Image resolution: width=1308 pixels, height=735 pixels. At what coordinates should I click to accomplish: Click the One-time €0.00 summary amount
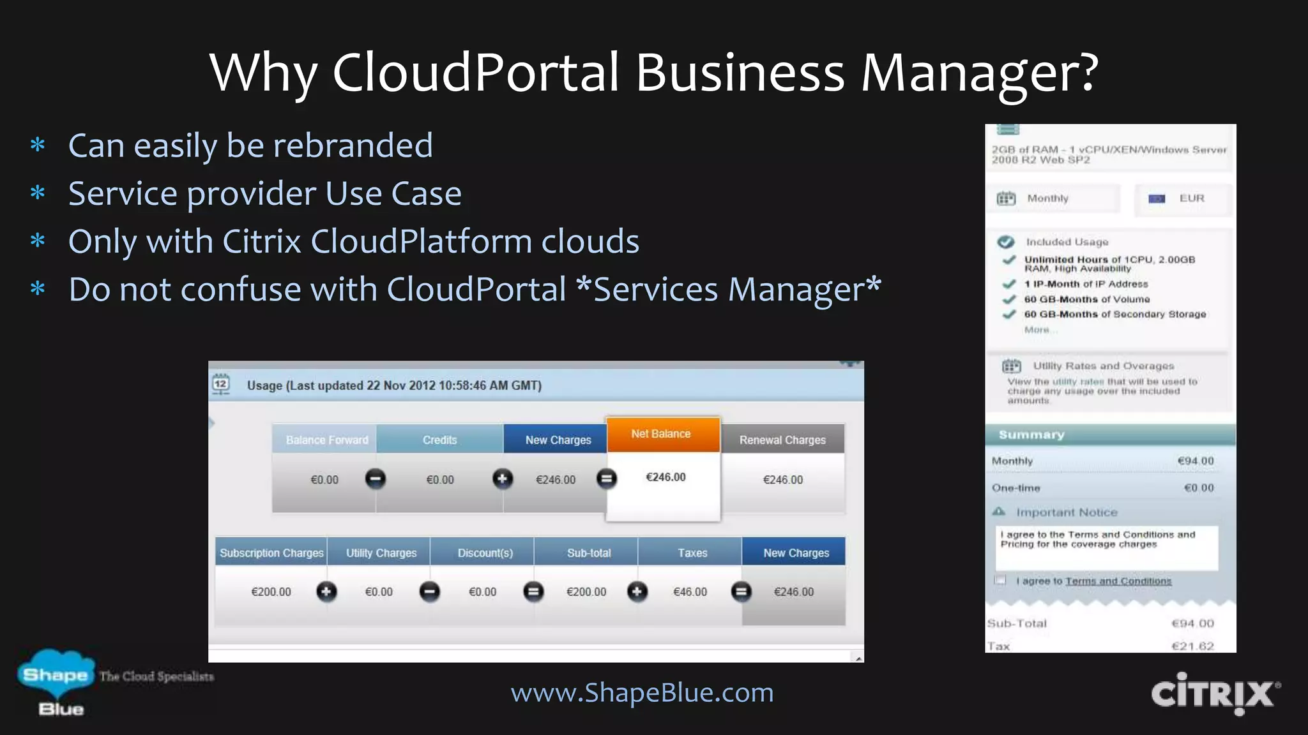point(1199,487)
